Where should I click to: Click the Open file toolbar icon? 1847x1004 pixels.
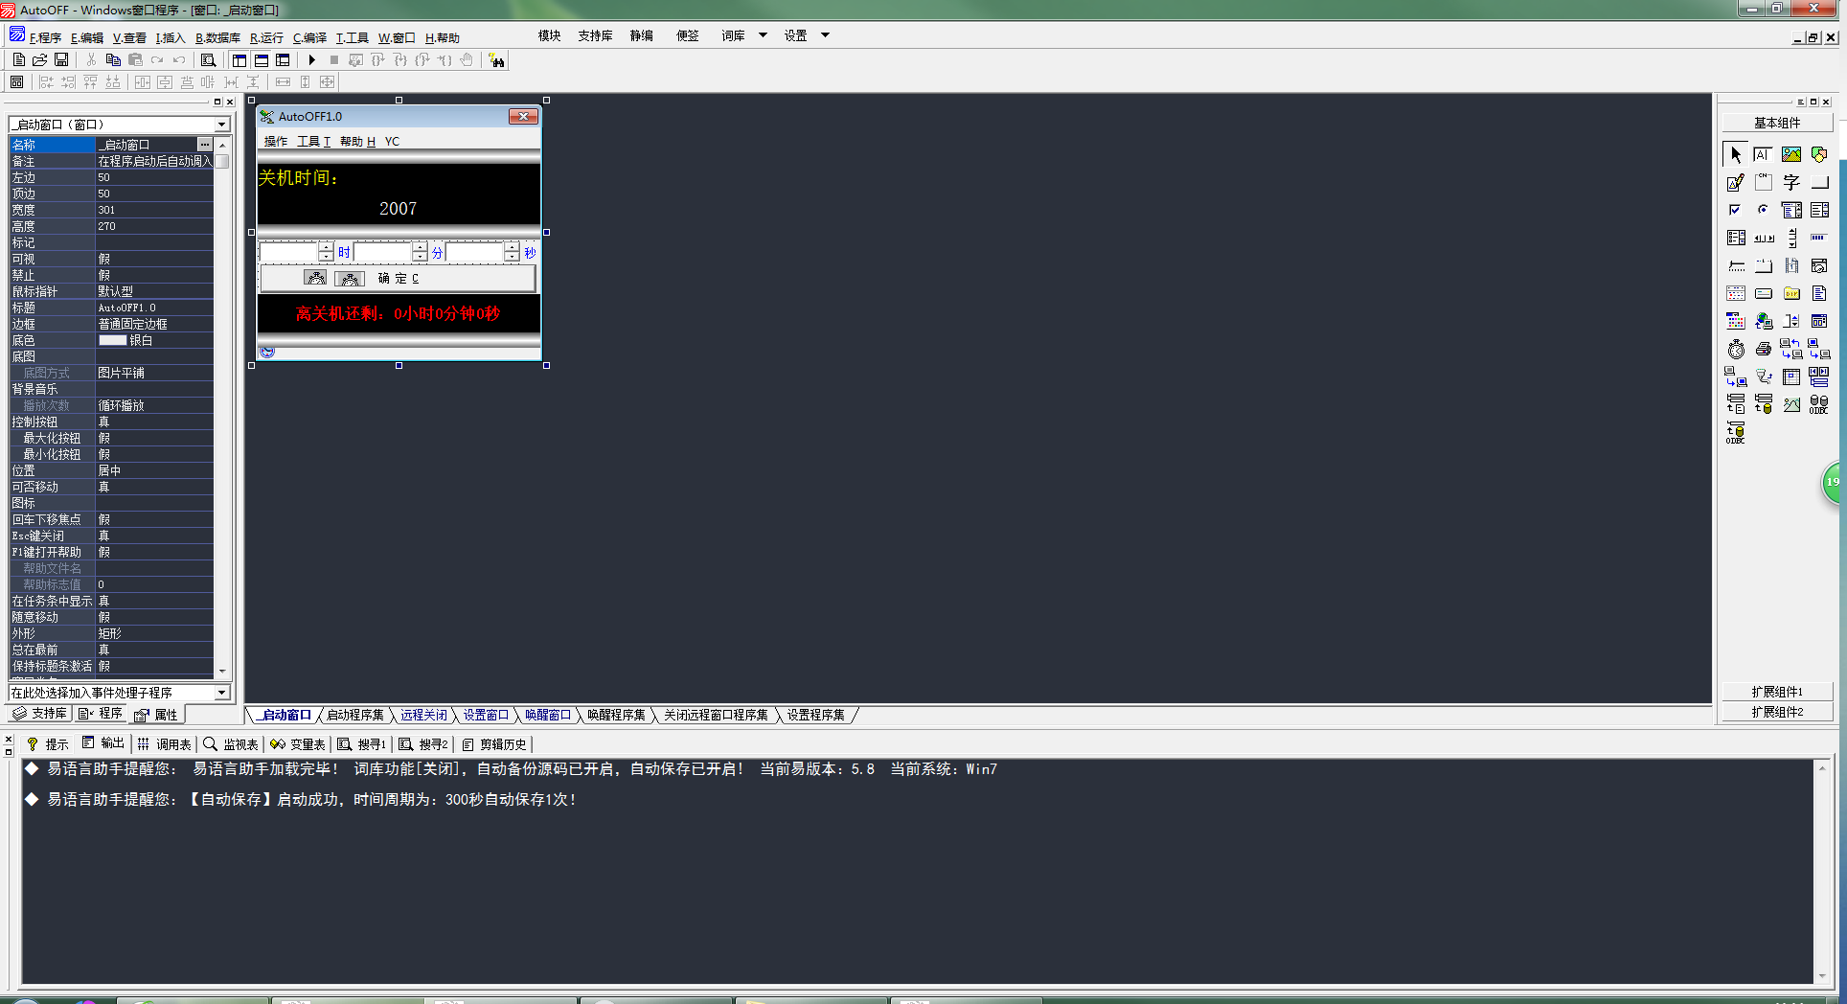pos(40,60)
